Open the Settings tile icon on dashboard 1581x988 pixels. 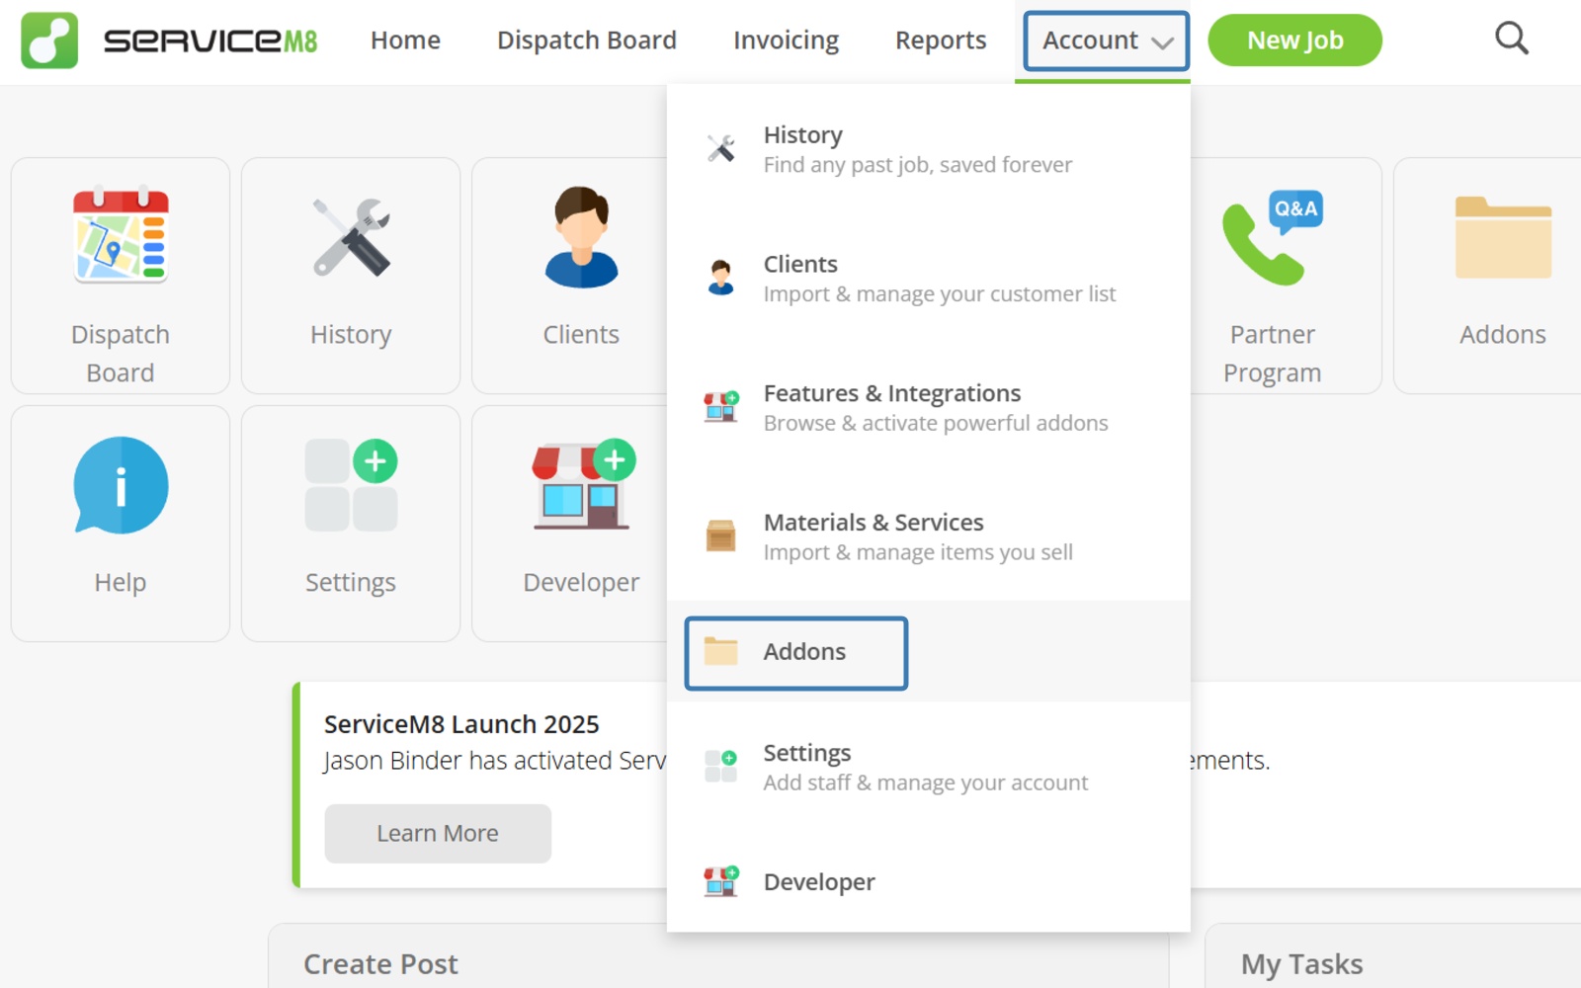click(x=351, y=485)
